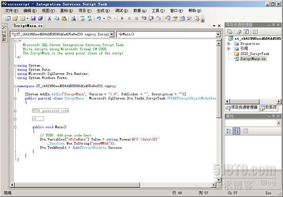Click the toolbar options overflow arrow
The image size is (283, 197).
203,20
